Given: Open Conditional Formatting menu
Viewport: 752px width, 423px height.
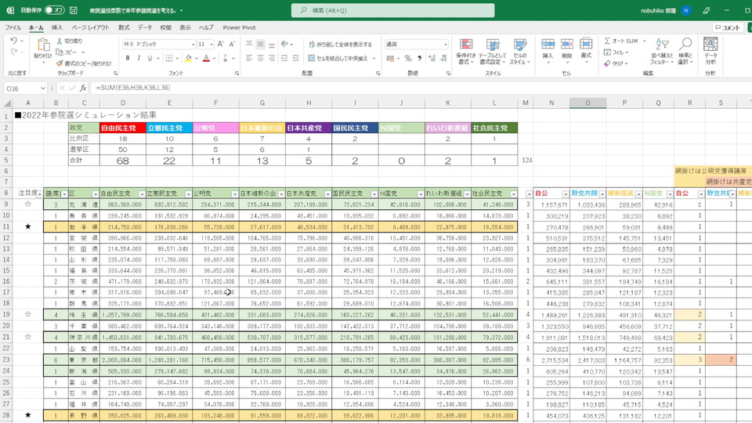Looking at the screenshot, I should [x=465, y=52].
